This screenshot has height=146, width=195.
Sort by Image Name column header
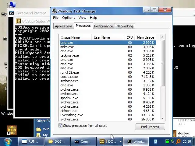click(75, 37)
